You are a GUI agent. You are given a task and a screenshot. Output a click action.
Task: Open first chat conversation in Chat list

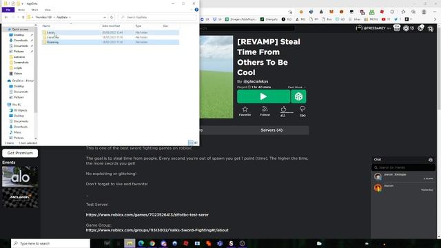[x=403, y=176]
